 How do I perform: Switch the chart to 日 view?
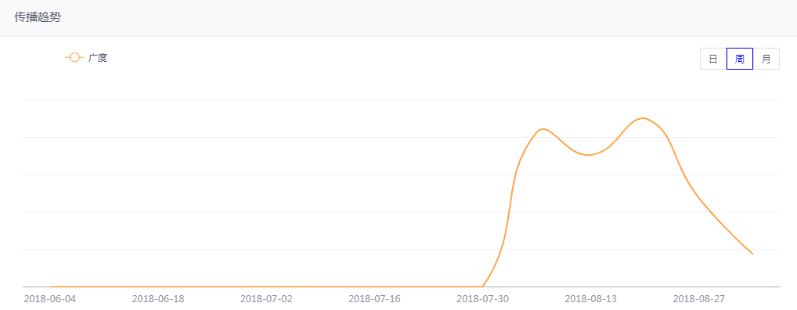point(713,59)
